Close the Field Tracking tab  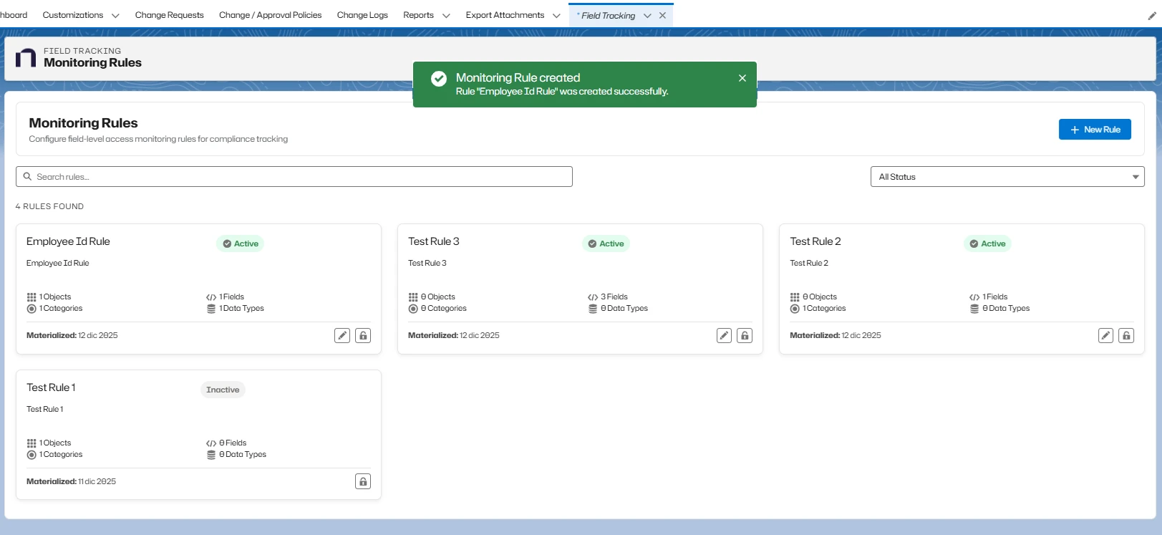click(x=662, y=16)
